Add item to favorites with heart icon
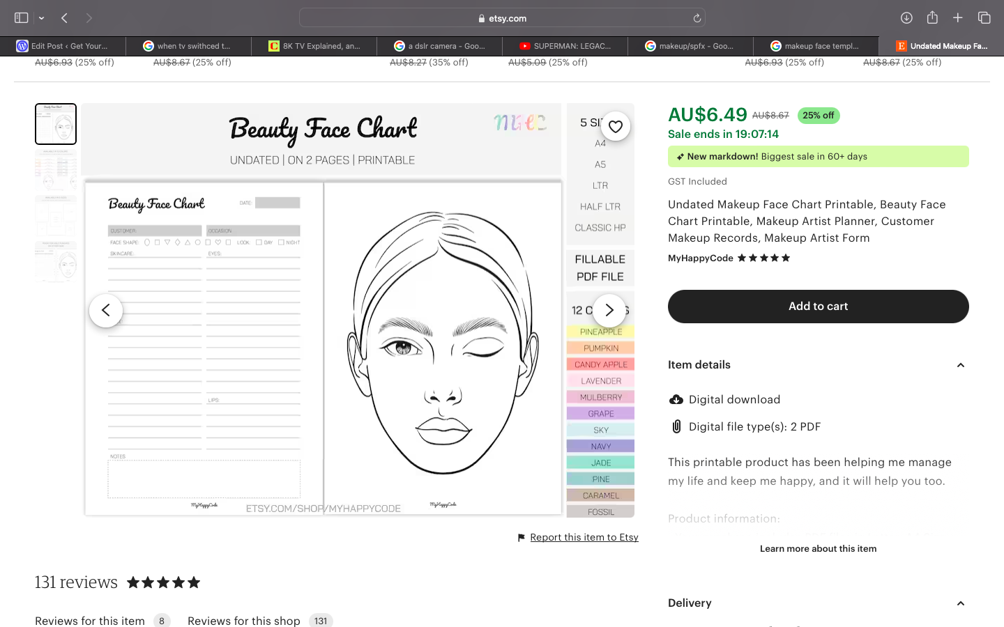The width and height of the screenshot is (1004, 627). point(615,126)
